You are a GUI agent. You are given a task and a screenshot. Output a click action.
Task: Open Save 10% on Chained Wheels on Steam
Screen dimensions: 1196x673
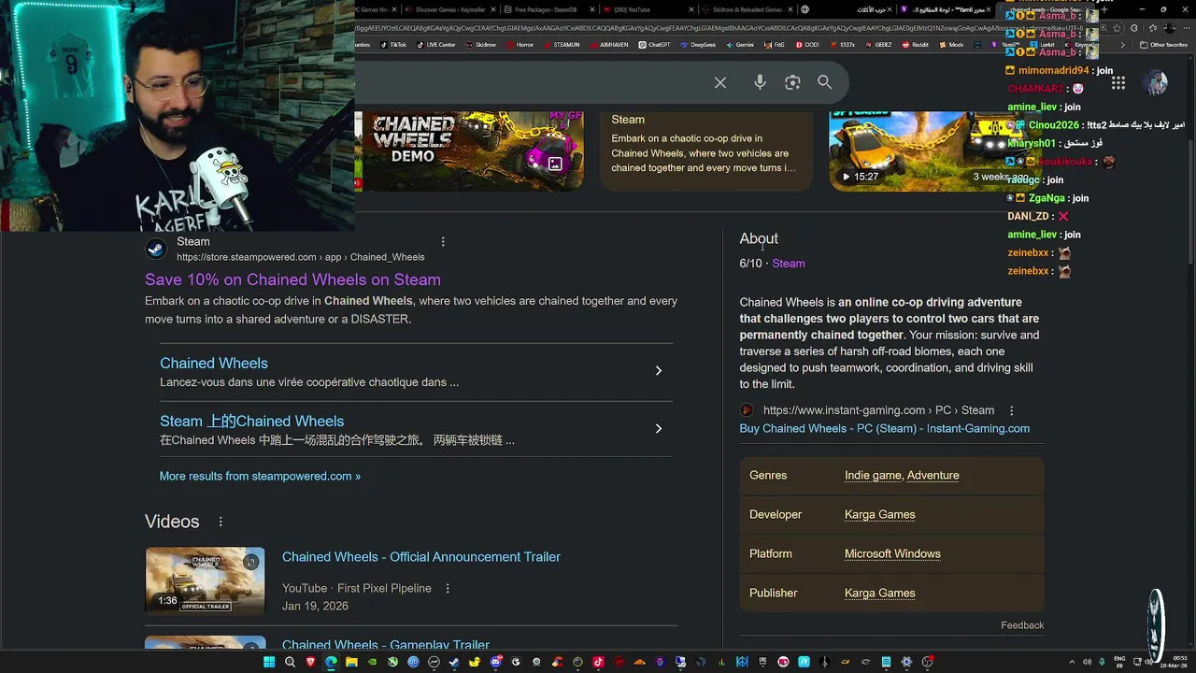pyautogui.click(x=292, y=279)
